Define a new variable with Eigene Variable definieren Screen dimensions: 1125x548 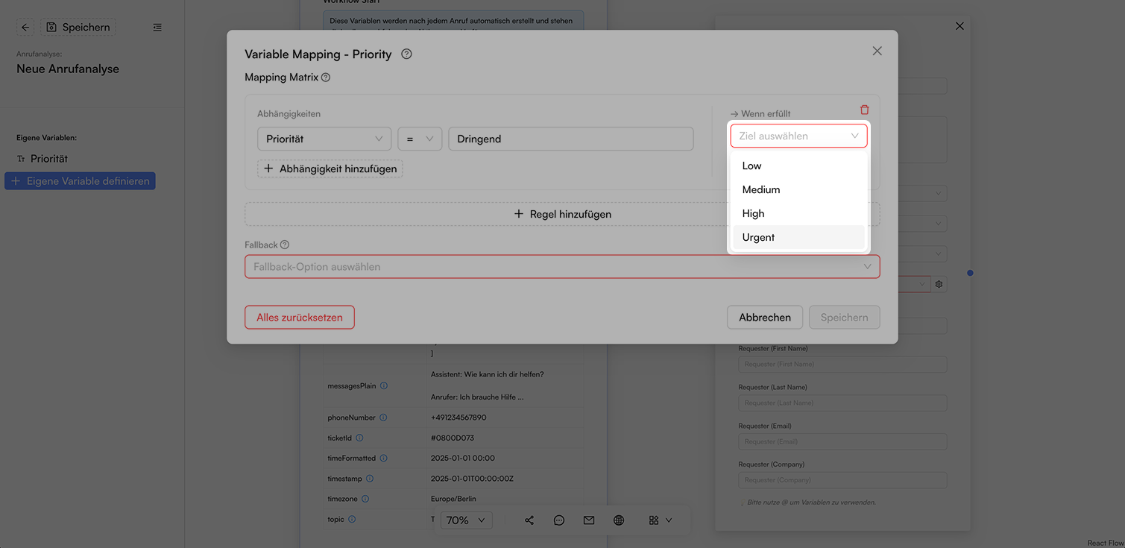click(80, 181)
